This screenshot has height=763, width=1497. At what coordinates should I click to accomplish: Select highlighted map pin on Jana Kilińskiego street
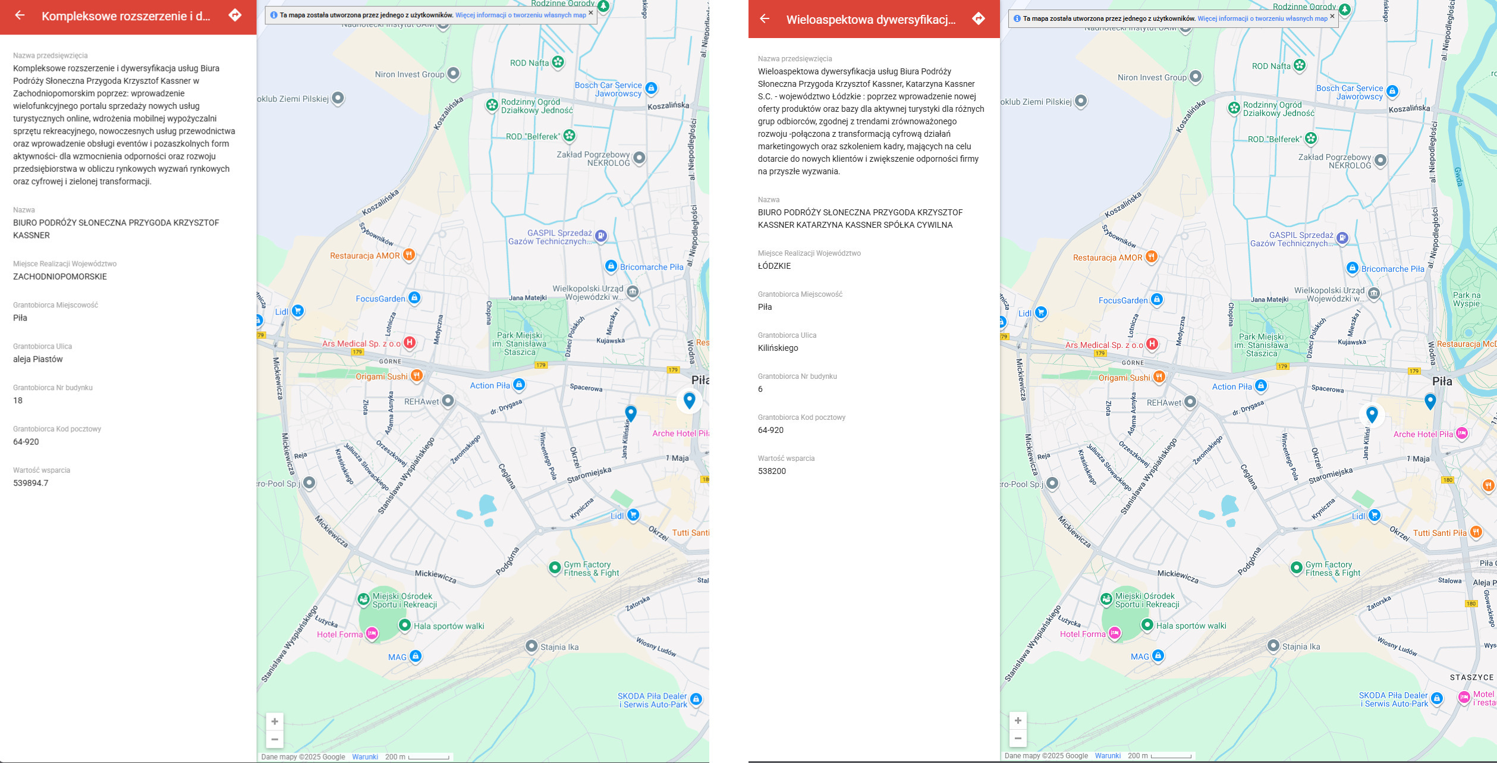tap(1372, 414)
